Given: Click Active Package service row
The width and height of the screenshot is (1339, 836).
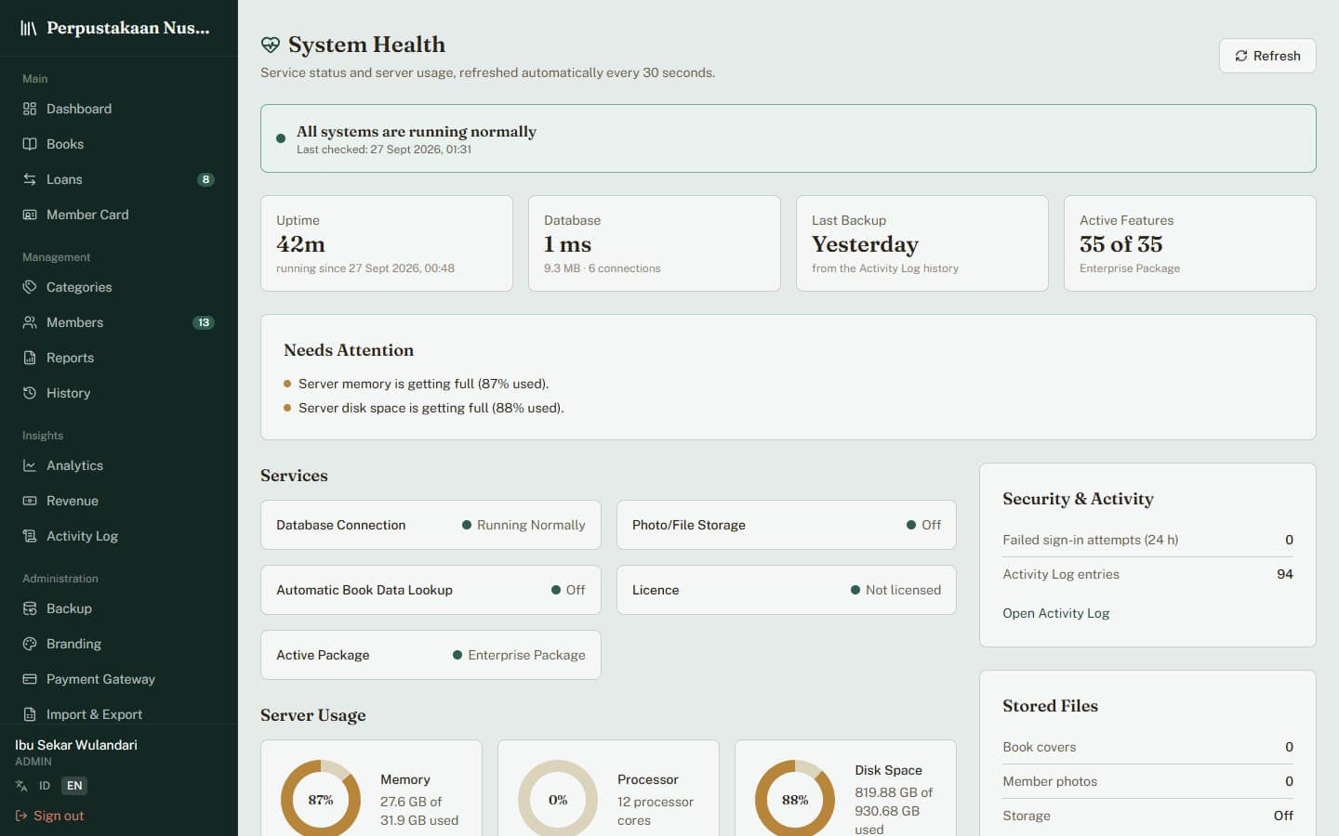Looking at the screenshot, I should pyautogui.click(x=431, y=655).
